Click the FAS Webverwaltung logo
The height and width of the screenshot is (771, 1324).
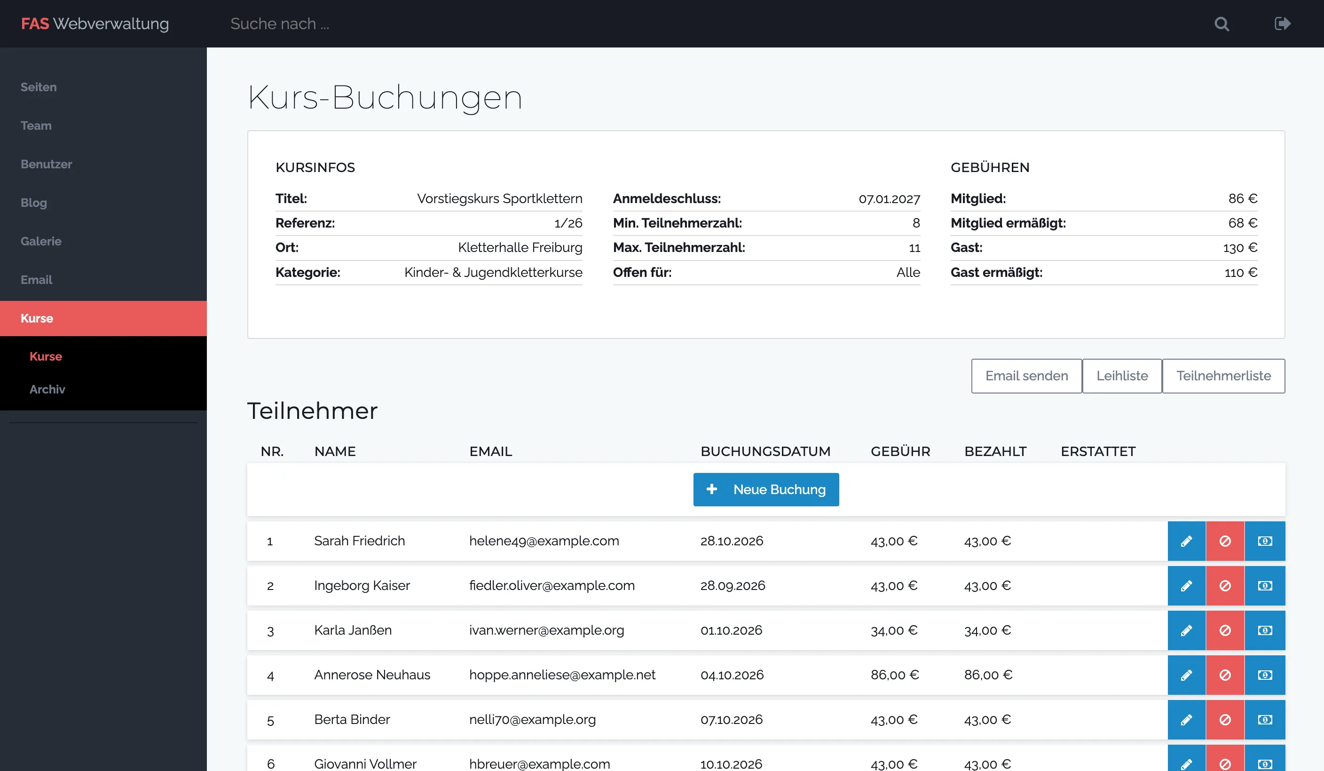[x=95, y=24]
